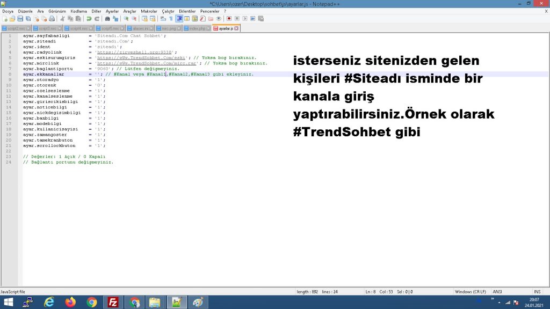Click the line number 22 margin
Screen dimensions: 550x309
tap(9, 151)
